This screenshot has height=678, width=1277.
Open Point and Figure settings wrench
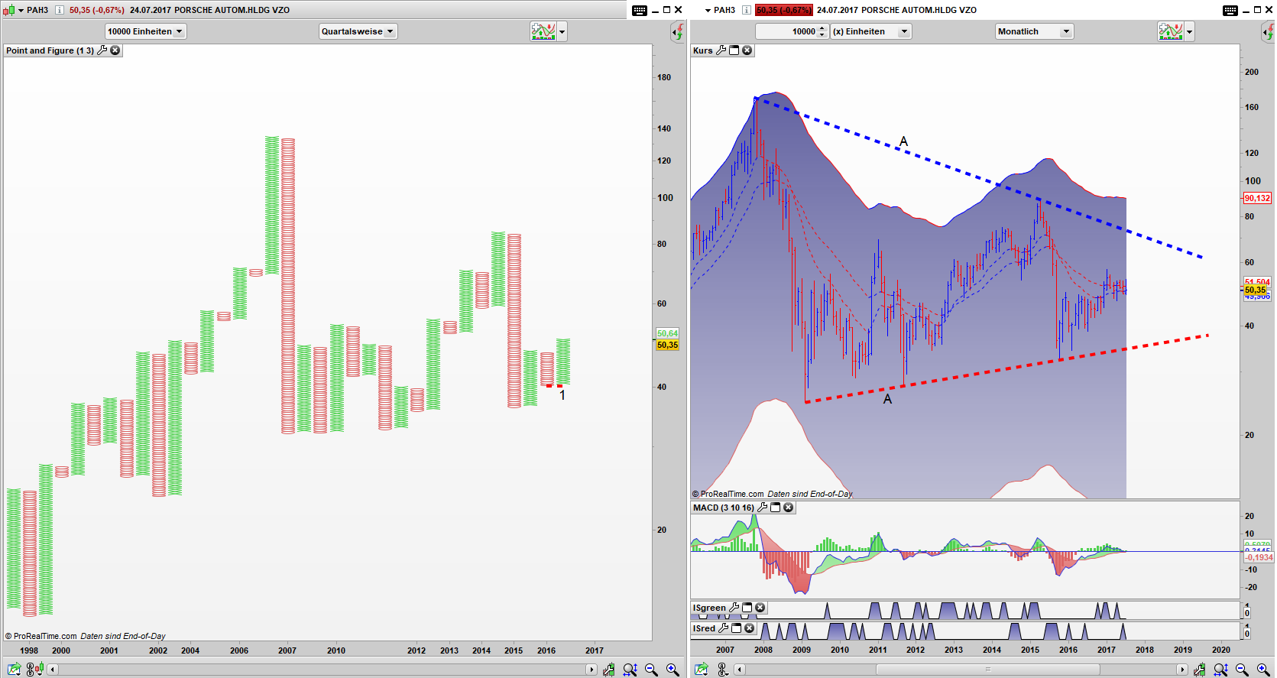point(102,50)
